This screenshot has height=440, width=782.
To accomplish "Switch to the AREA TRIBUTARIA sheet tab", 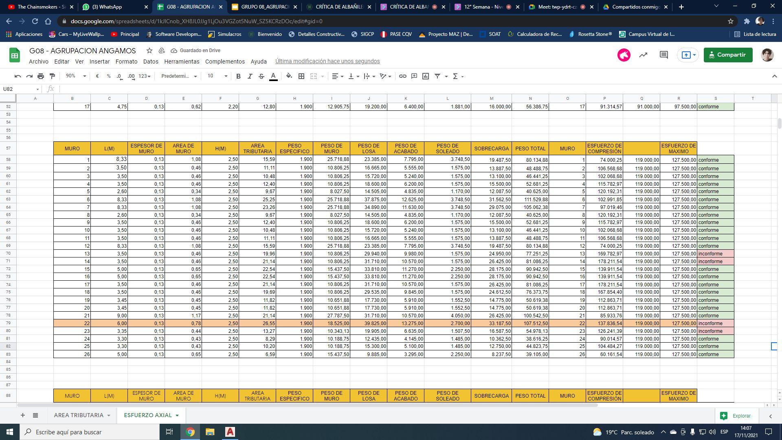I will point(79,415).
